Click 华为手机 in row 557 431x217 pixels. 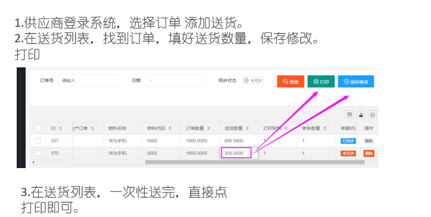coord(117,141)
